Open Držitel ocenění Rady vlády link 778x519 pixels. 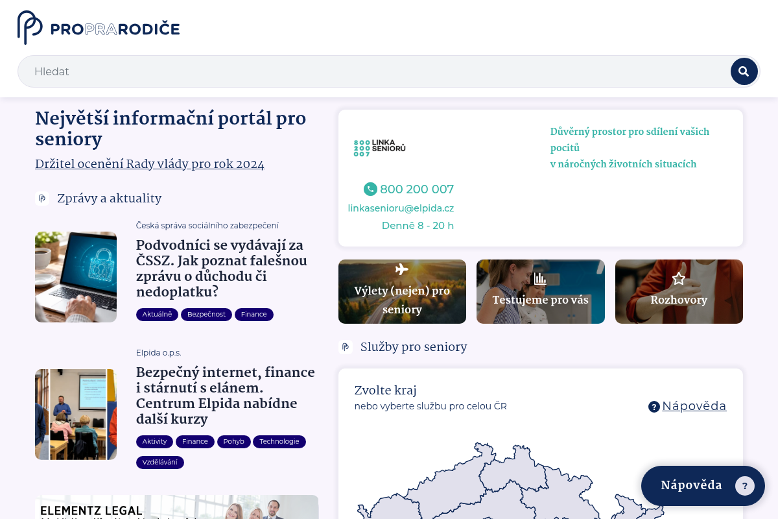pyautogui.click(x=150, y=164)
